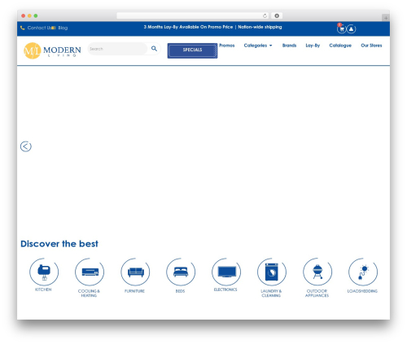Visit the Modern Living logo homepage
Image resolution: width=407 pixels, height=344 pixels.
pos(52,50)
